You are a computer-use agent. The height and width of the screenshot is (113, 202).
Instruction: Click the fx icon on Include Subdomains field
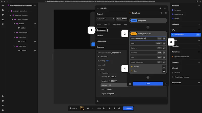tap(164, 62)
